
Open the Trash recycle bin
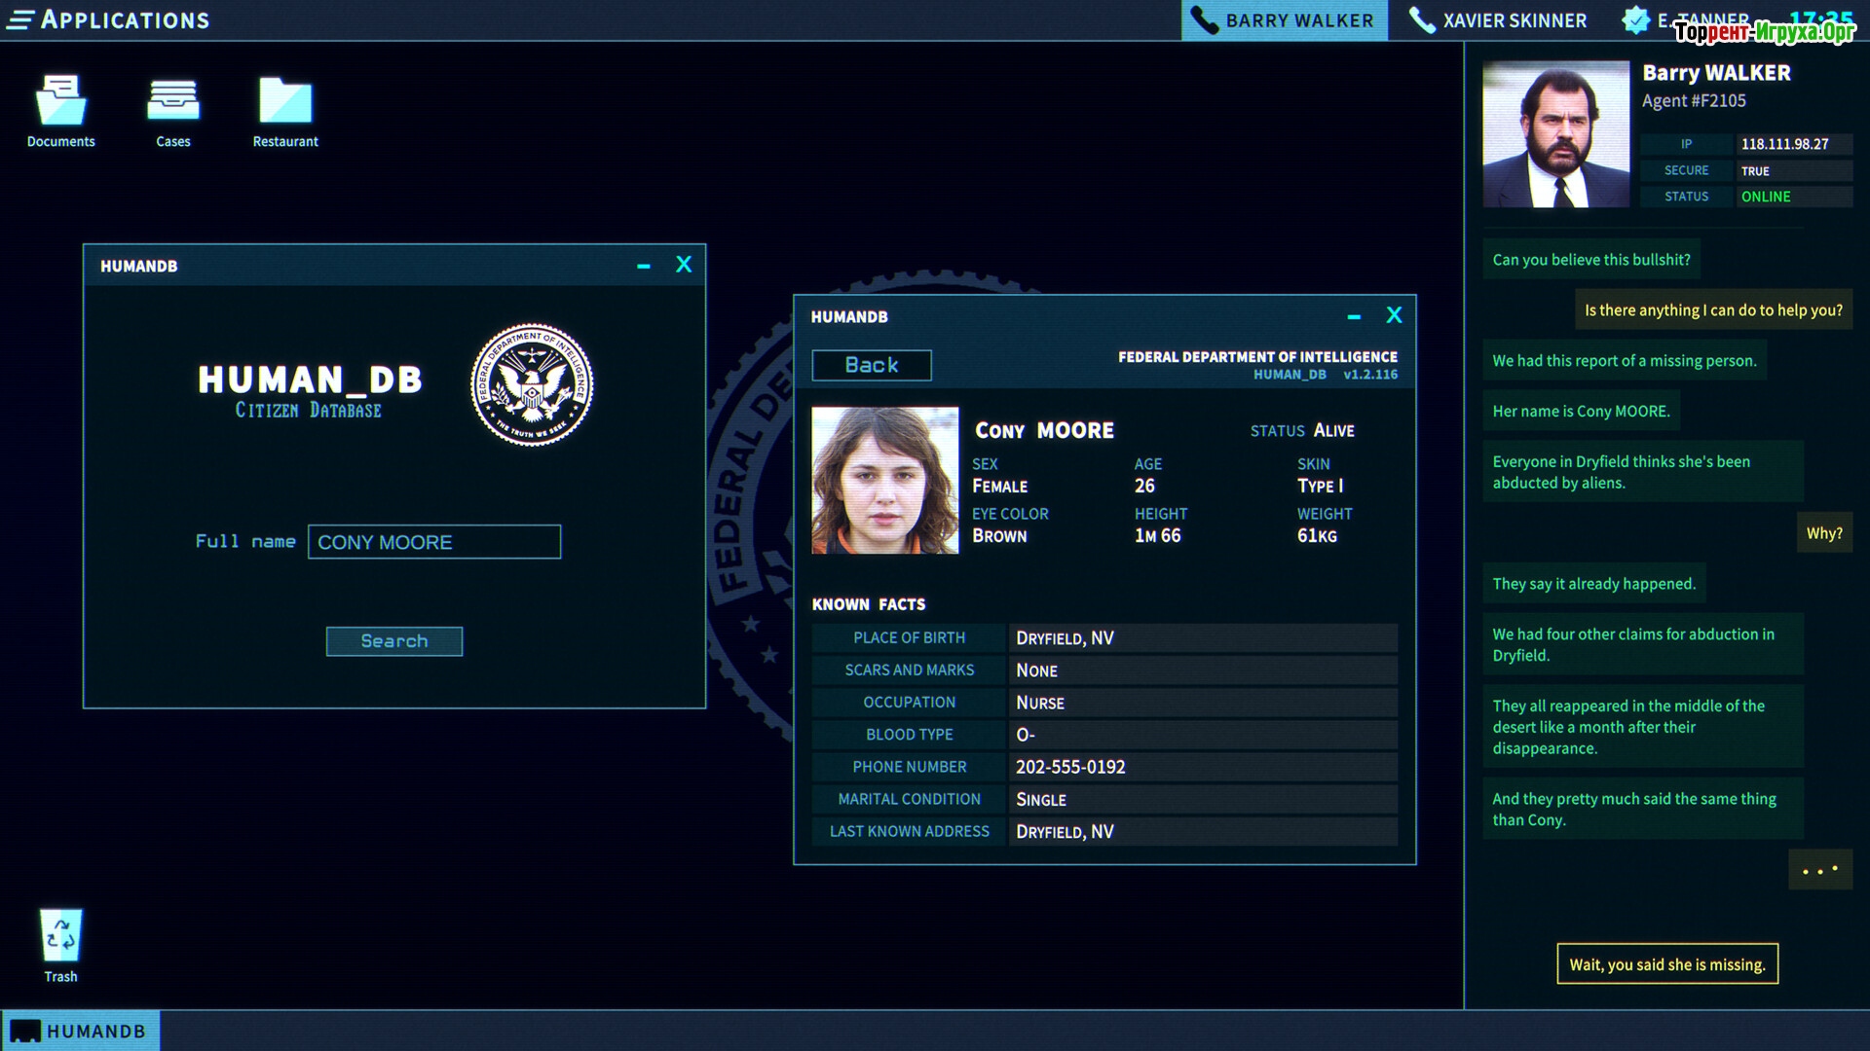pos(60,936)
